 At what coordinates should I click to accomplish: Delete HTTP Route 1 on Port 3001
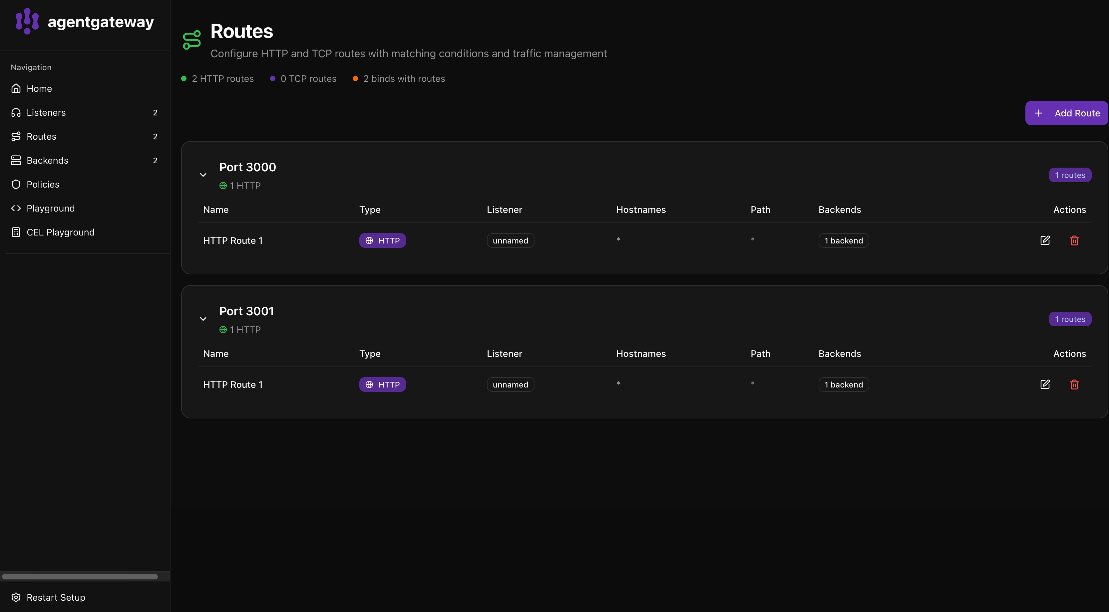click(1074, 384)
